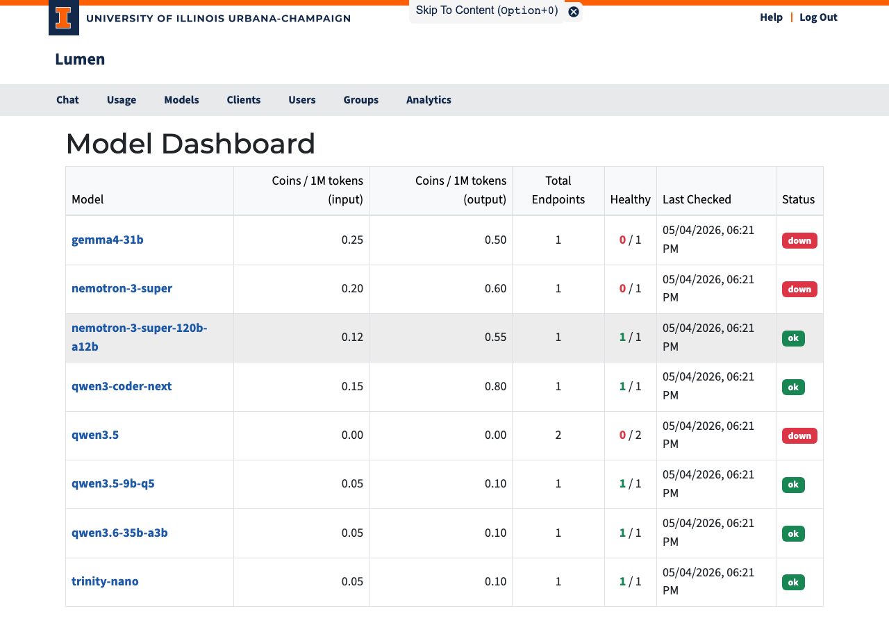Click output price 0.55 value
The image size is (889, 625).
(x=496, y=337)
